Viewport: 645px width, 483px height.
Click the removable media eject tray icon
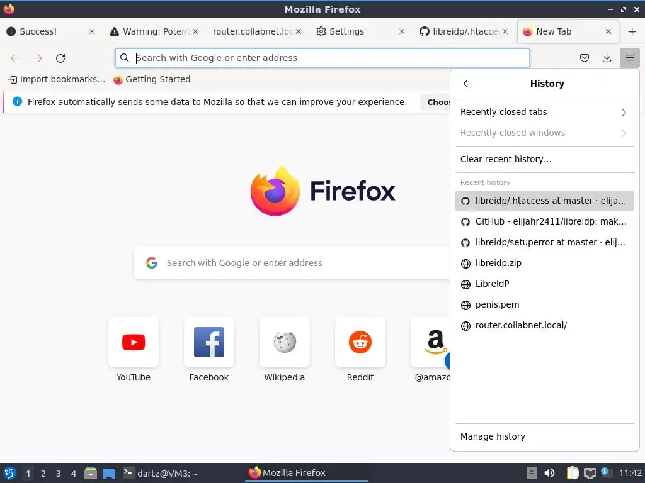(532, 473)
